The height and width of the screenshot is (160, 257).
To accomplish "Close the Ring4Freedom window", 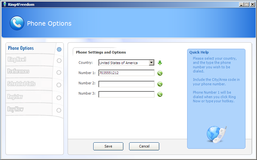I will pos(253,4).
